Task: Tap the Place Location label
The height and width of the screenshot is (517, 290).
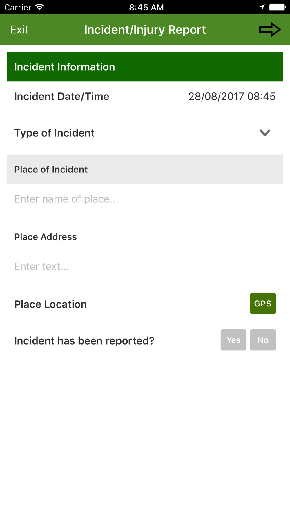Action: [x=50, y=304]
